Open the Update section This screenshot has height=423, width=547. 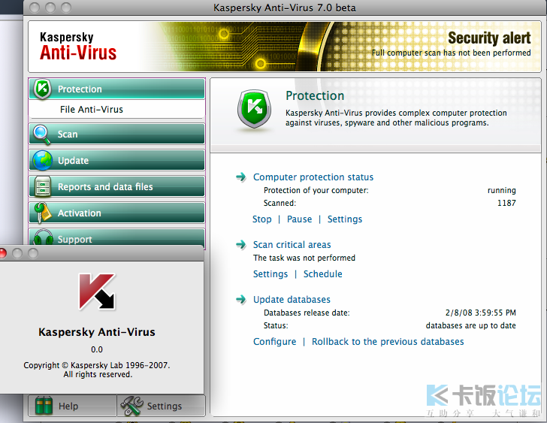[x=117, y=161]
